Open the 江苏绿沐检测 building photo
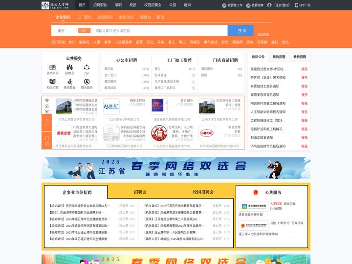The height and width of the screenshot is (264, 352). point(207,107)
